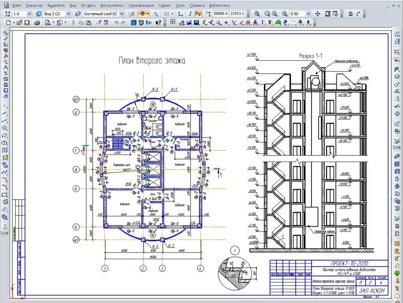The height and width of the screenshot is (303, 403).
Task: Cut selection with scissors icon
Action: tap(73, 23)
